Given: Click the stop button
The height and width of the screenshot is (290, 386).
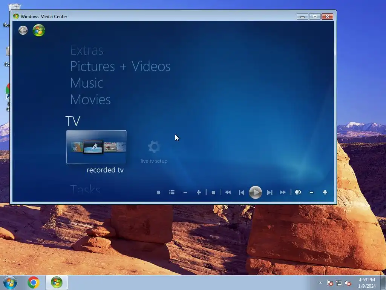Looking at the screenshot, I should coord(213,192).
